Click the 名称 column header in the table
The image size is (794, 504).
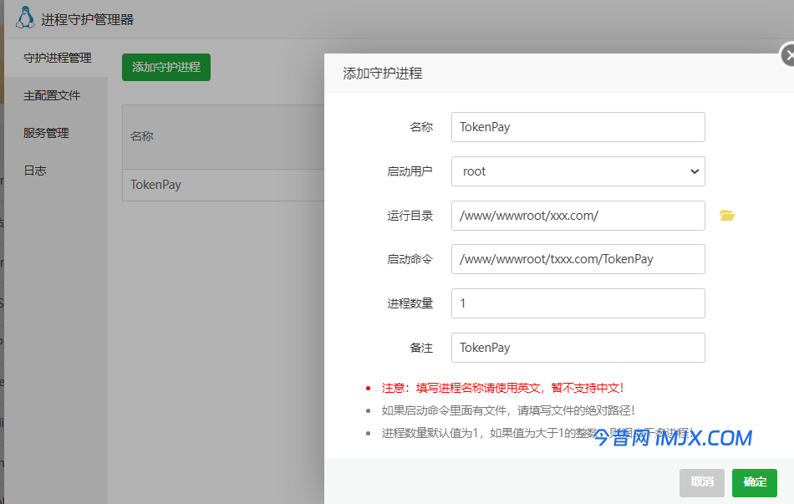click(142, 136)
